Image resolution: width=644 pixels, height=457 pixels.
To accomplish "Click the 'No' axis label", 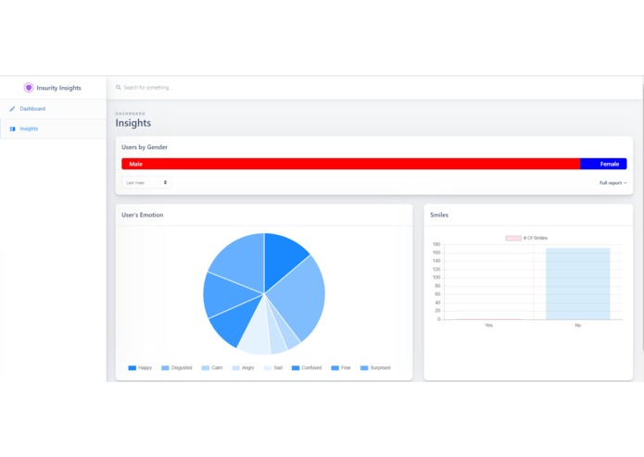I will [578, 326].
